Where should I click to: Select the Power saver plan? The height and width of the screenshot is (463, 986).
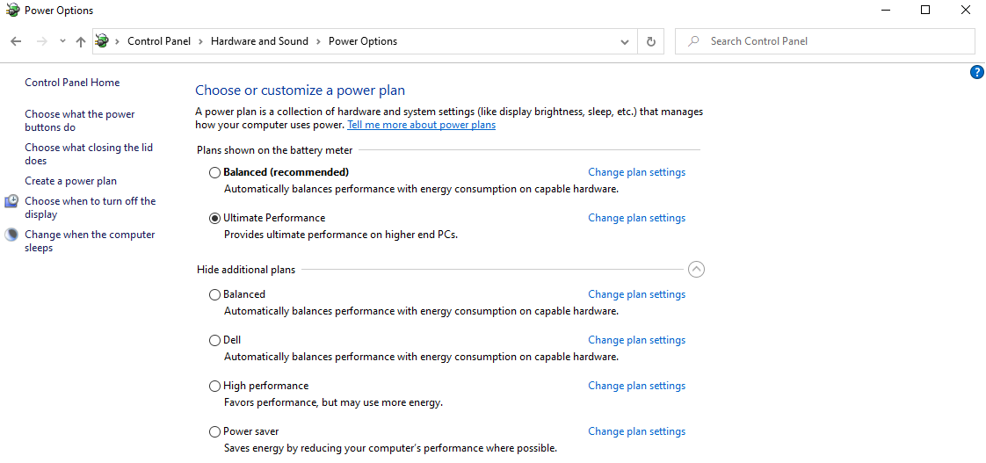click(215, 432)
